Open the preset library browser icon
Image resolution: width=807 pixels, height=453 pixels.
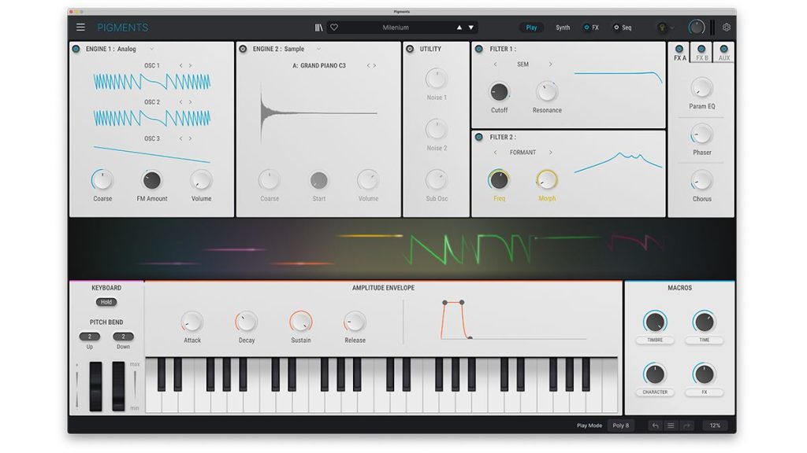coord(318,28)
